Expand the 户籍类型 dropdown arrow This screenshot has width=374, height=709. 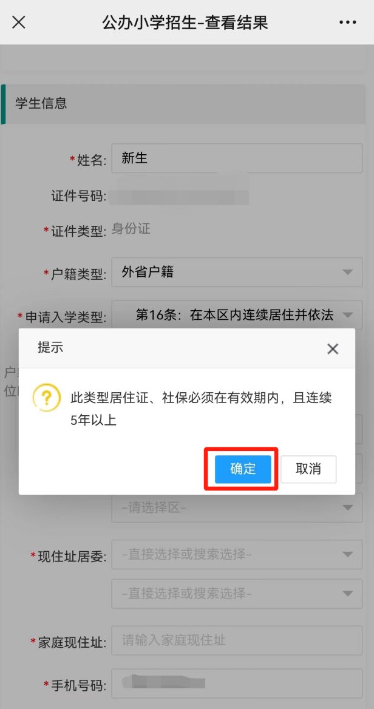[347, 272]
